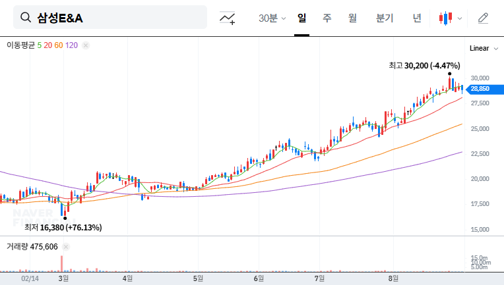Click the 거래량 475,606 volume label
Image resolution: width=504 pixels, height=285 pixels.
click(32, 247)
